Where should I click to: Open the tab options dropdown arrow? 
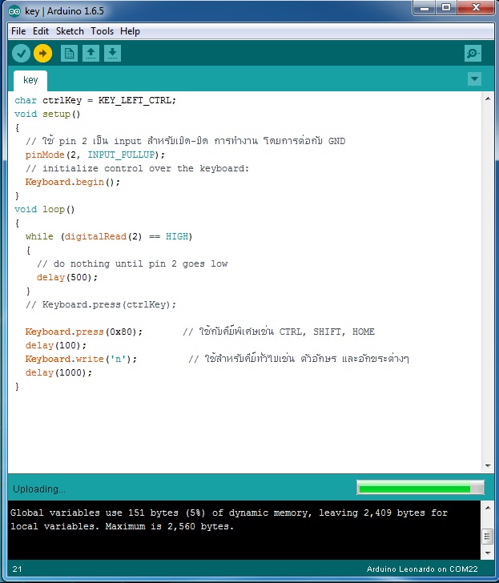[474, 78]
